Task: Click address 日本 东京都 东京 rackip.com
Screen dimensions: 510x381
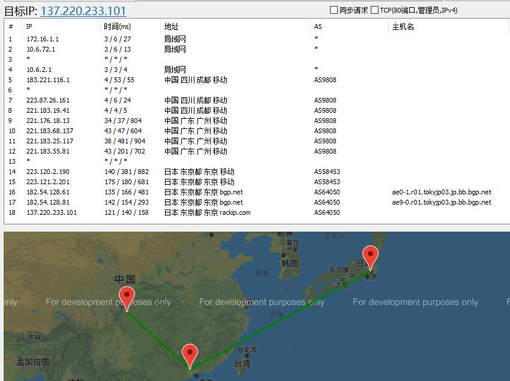Action: pos(207,212)
